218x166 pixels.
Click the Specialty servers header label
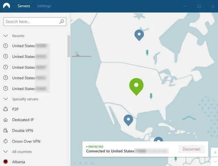(25, 99)
